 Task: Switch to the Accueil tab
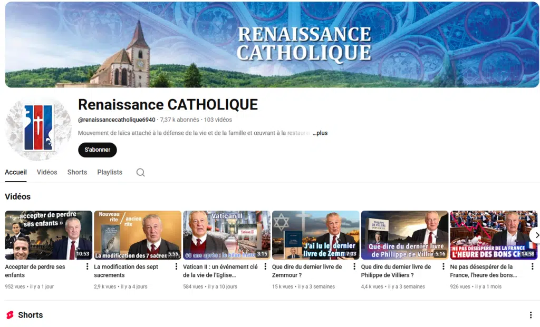(x=16, y=172)
